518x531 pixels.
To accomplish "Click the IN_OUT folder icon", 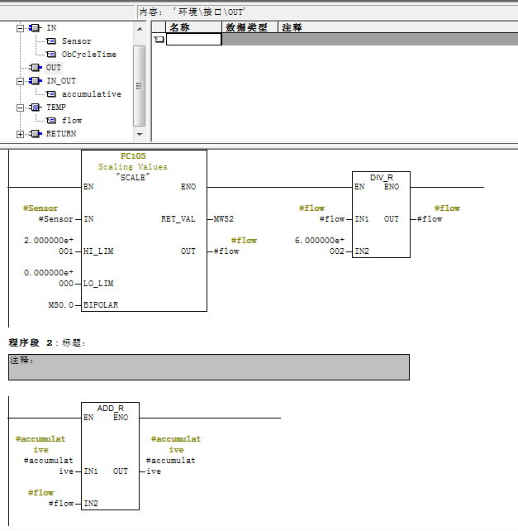I will tap(36, 81).
